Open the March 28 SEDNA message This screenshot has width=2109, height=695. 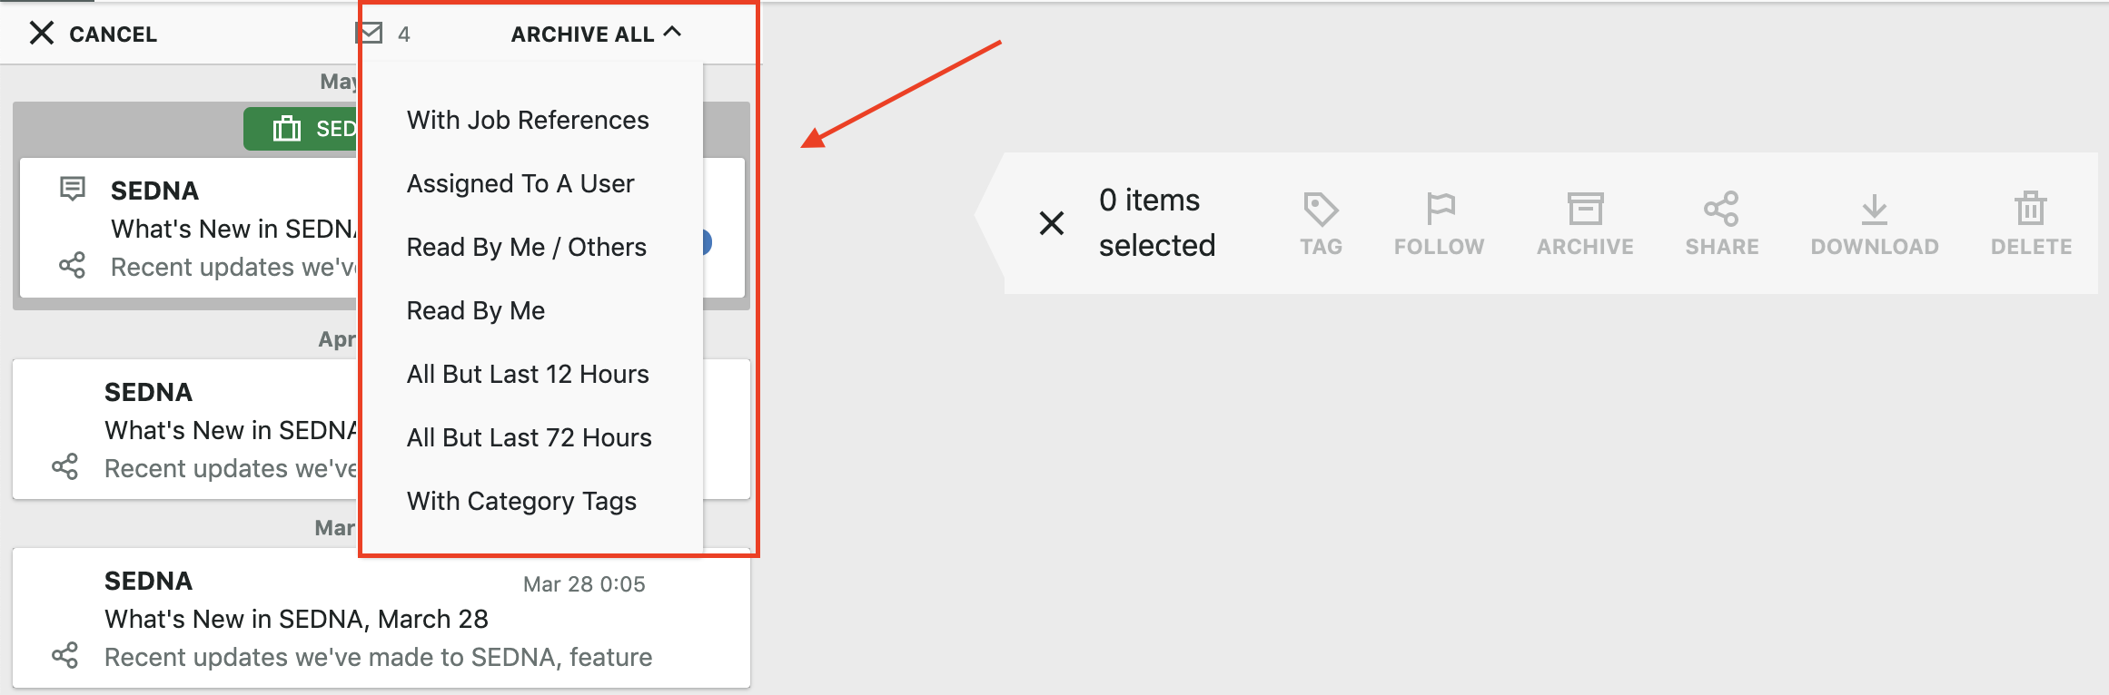381,618
